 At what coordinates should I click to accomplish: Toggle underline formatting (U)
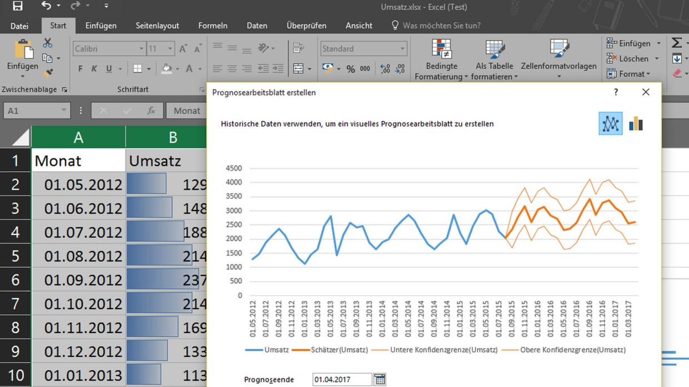(109, 69)
